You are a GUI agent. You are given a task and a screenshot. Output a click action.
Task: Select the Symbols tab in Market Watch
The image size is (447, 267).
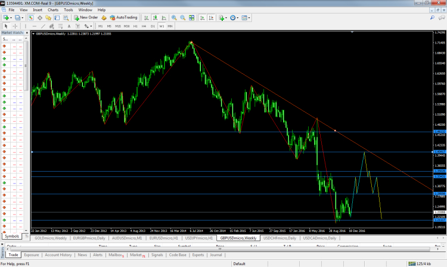[x=12, y=236]
